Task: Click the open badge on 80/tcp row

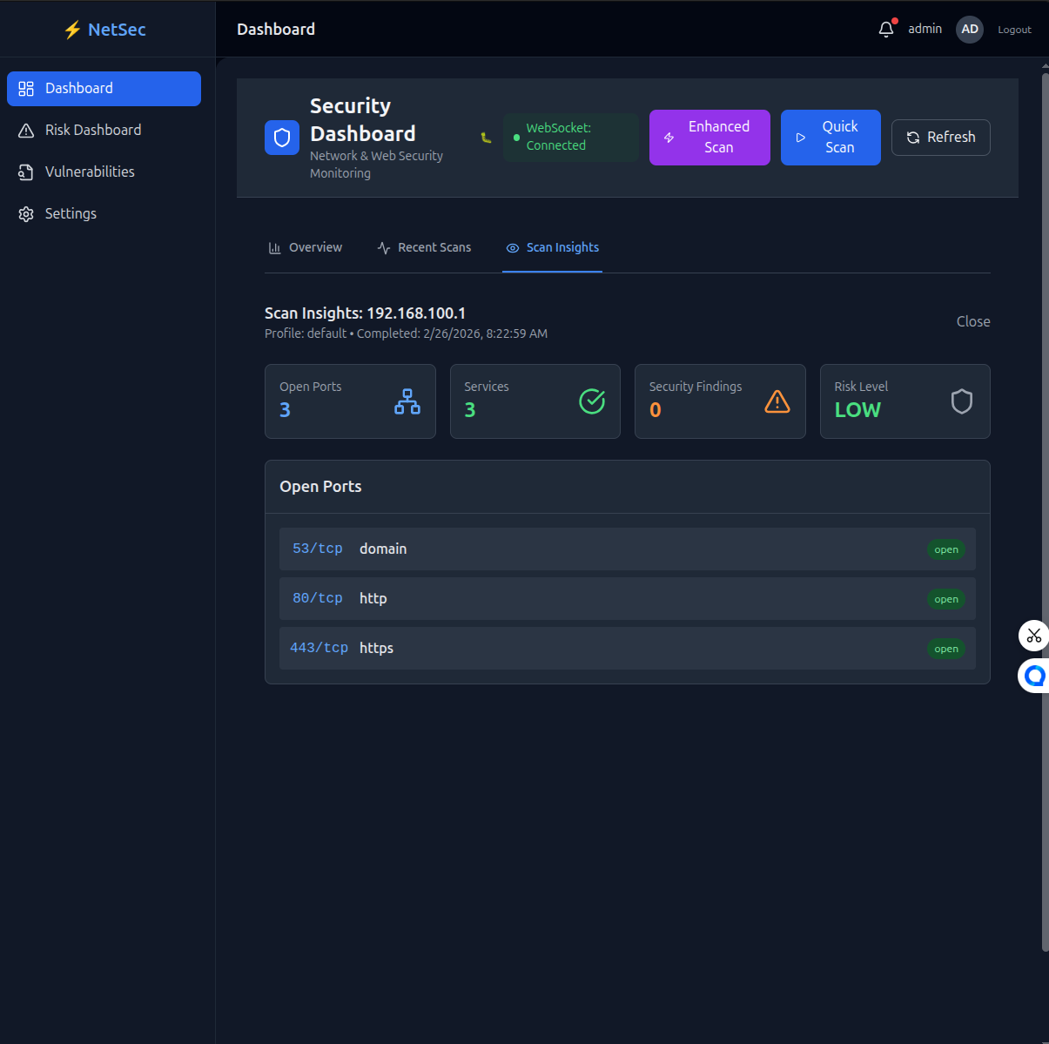Action: [x=946, y=599]
